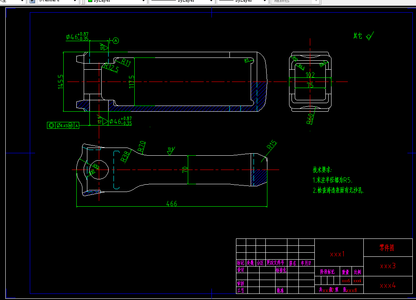
Task: Select the 145.5 vertical dimension
Action: tap(60, 82)
